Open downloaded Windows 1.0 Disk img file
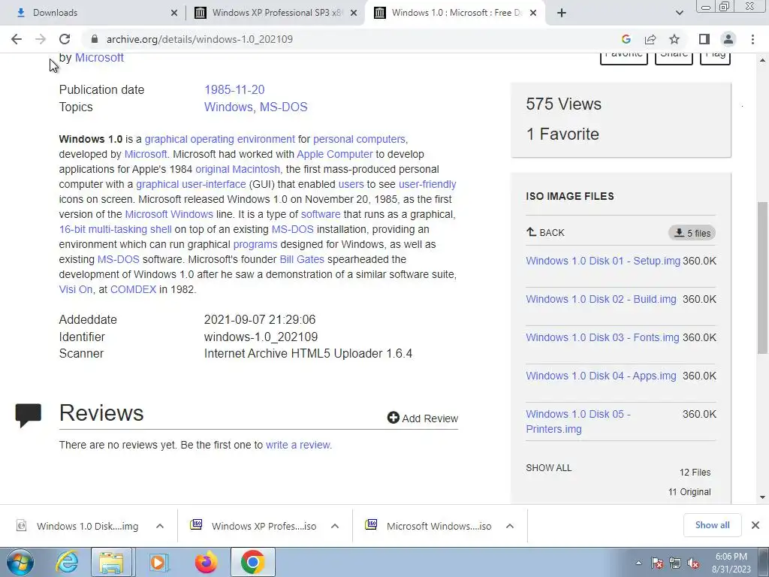The image size is (769, 577). (77, 526)
